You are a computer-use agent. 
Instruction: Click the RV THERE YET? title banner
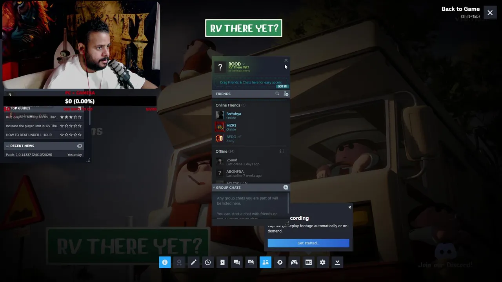244,28
